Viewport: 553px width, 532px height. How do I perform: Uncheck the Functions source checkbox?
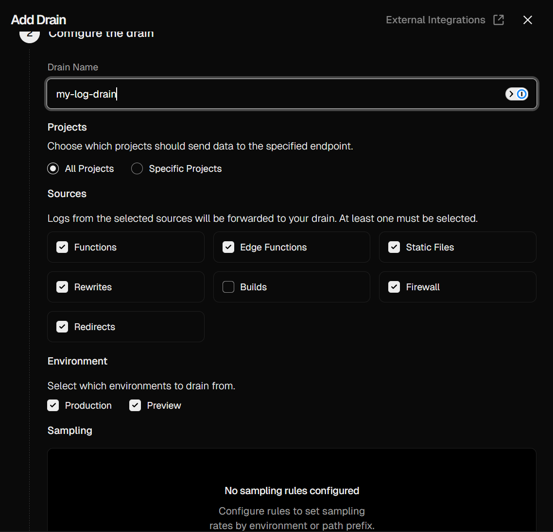point(62,247)
